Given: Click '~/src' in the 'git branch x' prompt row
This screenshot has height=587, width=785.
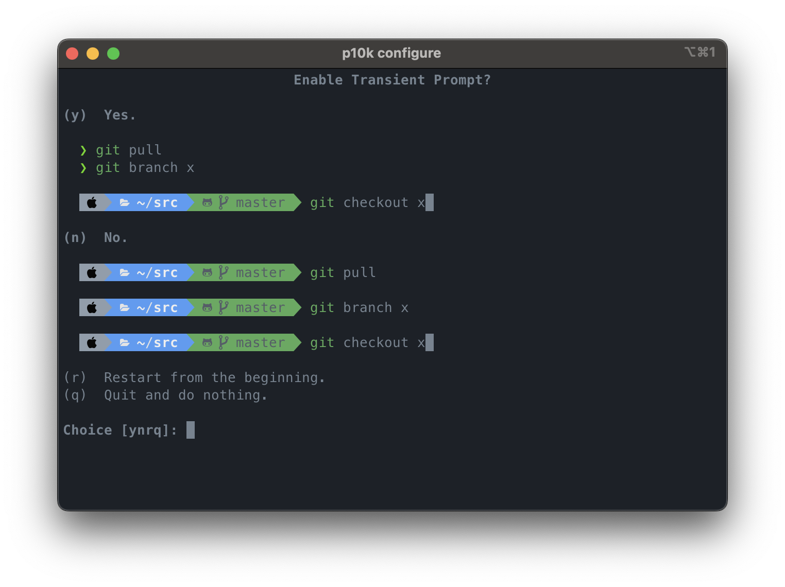Looking at the screenshot, I should [158, 308].
